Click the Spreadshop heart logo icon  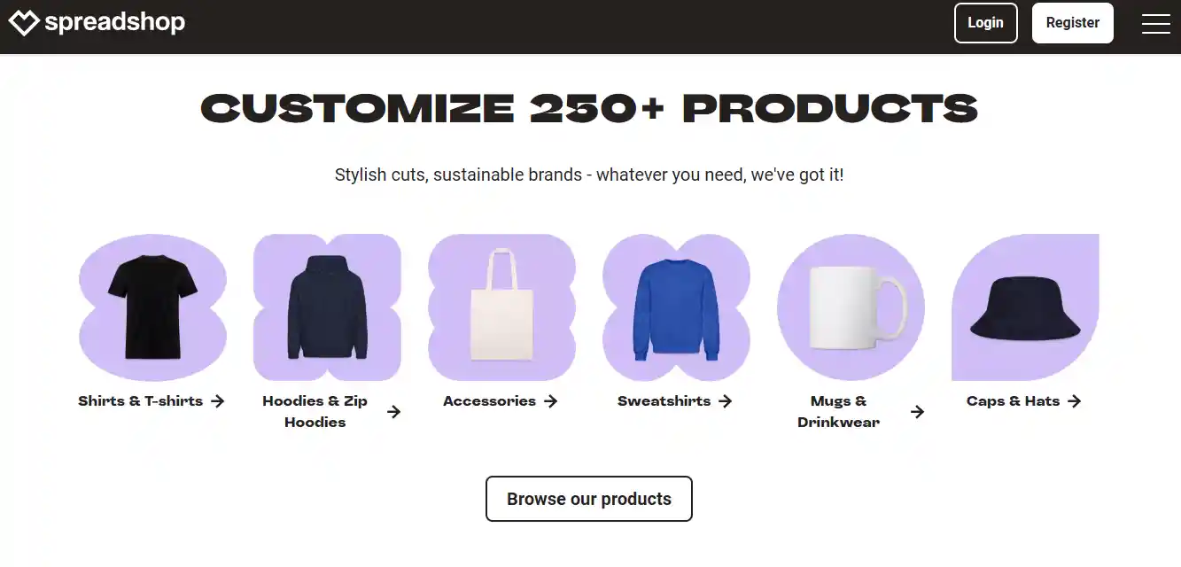pos(24,23)
